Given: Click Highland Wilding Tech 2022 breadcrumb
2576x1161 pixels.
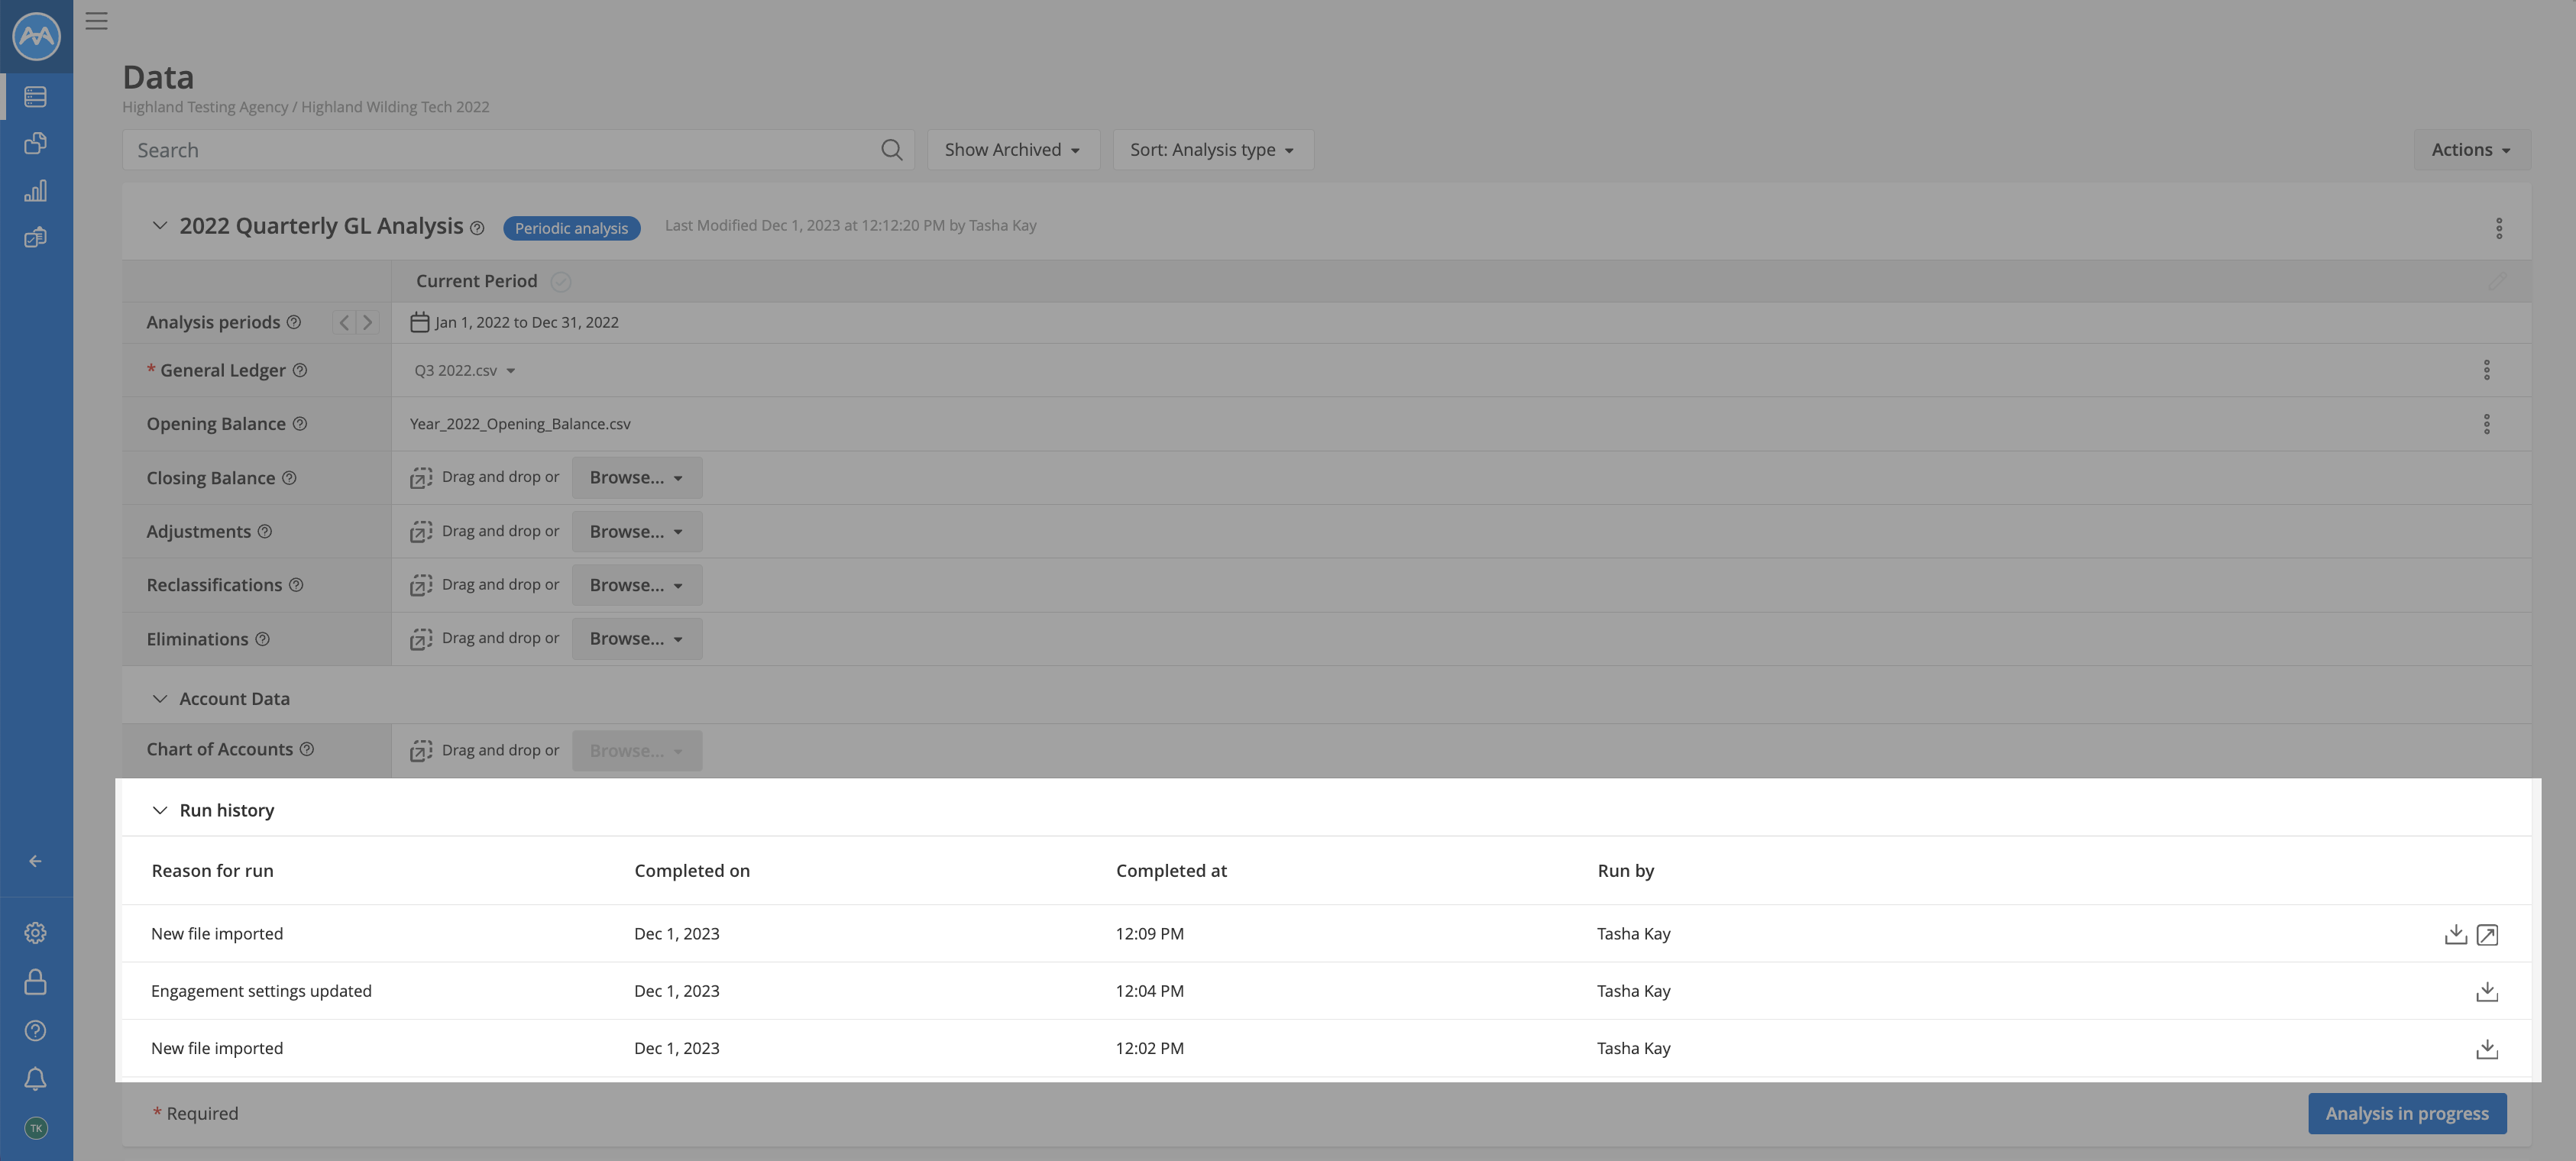Looking at the screenshot, I should click(395, 107).
